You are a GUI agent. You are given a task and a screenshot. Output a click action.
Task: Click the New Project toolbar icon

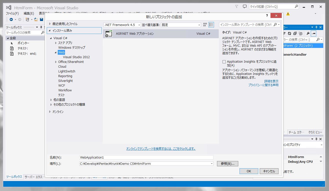coord(27,19)
